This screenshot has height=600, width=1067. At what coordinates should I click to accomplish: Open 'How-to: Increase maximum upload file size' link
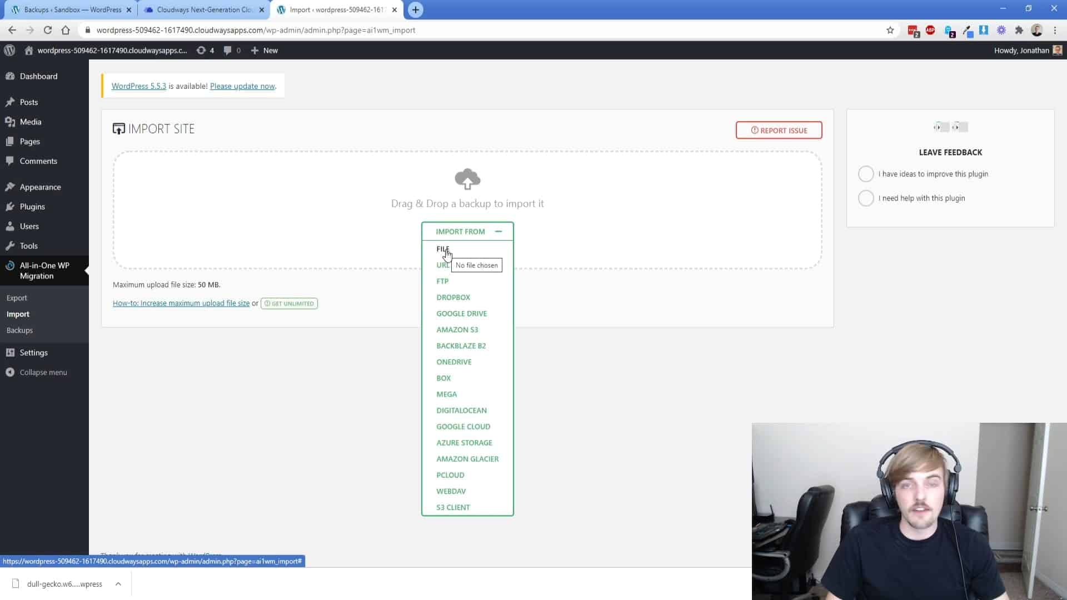tap(181, 303)
